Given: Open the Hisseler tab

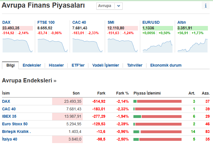Looking at the screenshot, I should click(56, 65).
